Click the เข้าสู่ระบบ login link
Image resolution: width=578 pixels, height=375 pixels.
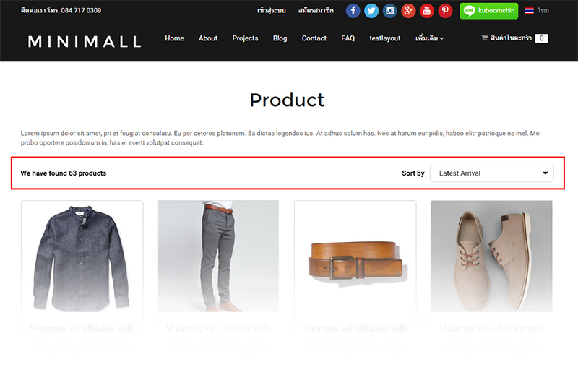tap(272, 10)
